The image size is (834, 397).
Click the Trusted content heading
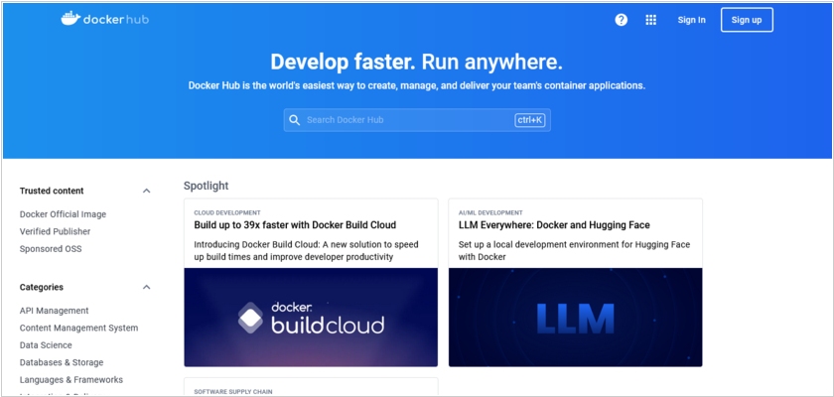click(x=52, y=191)
